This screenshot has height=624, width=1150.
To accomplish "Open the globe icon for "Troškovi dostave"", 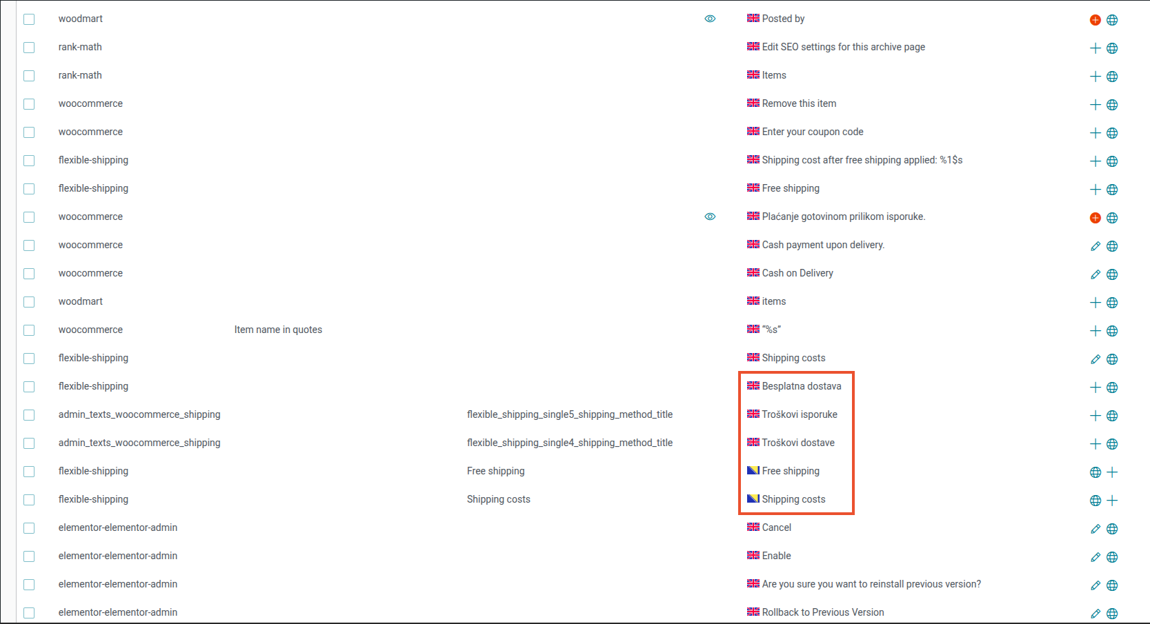I will pos(1112,444).
